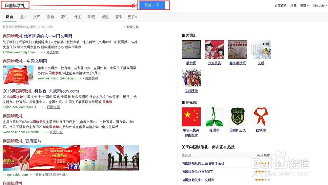The image size is (328, 185).
Task: Expand arrow next to archive.wenming.cn URL
Action: click(42, 52)
